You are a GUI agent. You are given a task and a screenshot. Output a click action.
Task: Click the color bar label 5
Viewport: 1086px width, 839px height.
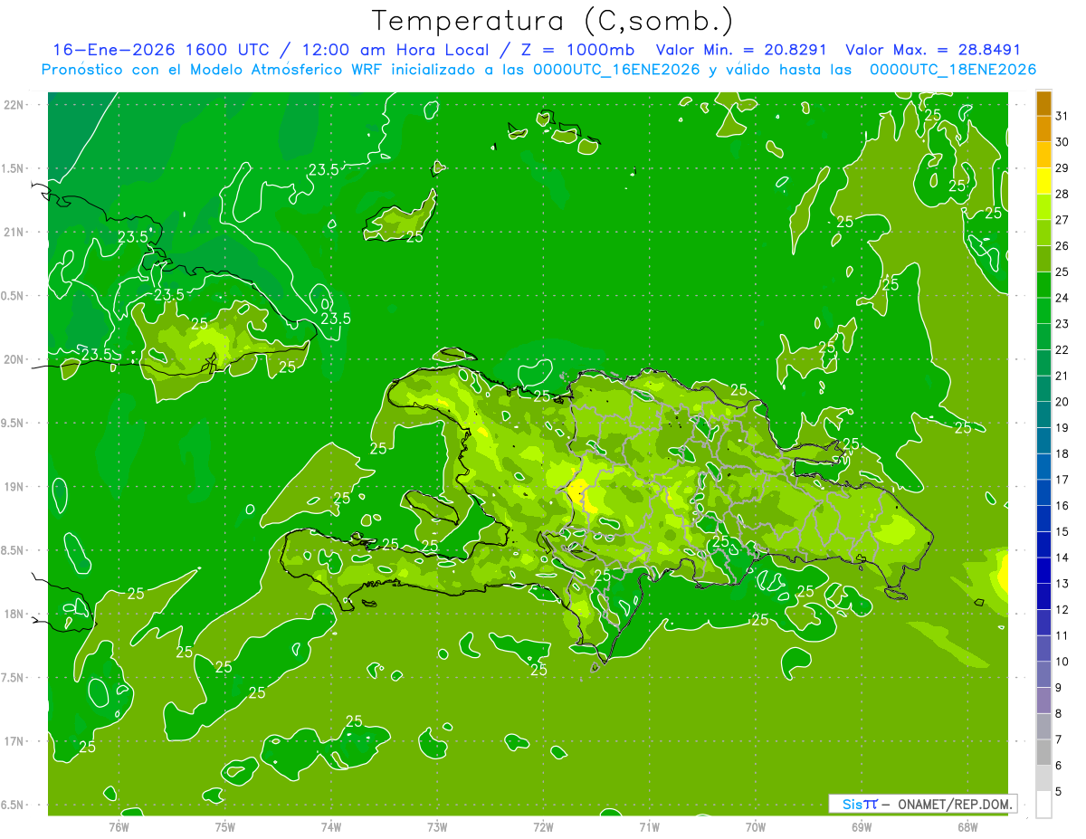(1059, 792)
